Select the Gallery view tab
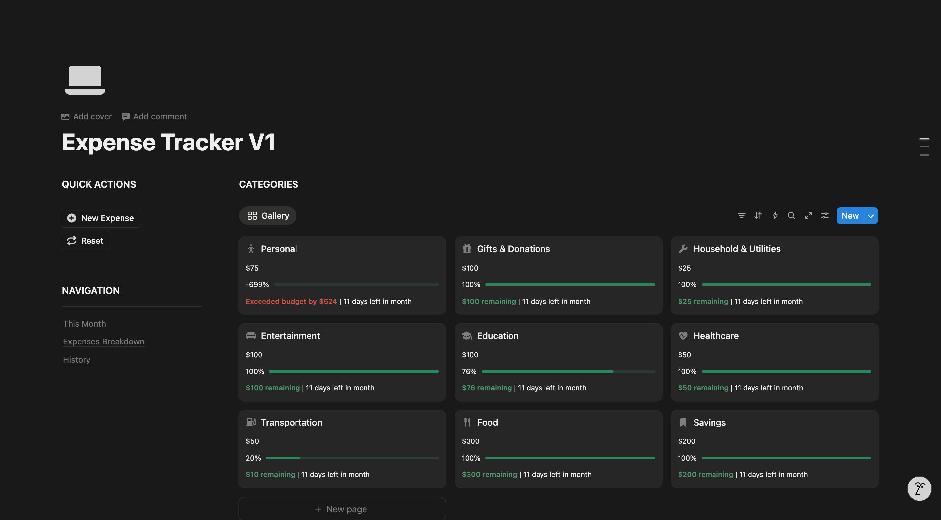This screenshot has height=520, width=941. 268,216
